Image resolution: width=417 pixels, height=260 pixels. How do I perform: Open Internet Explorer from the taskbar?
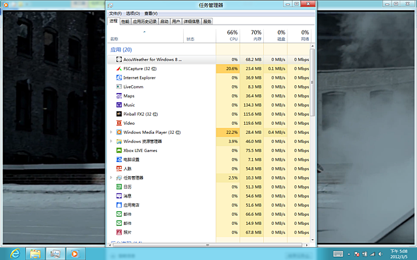pyautogui.click(x=15, y=254)
